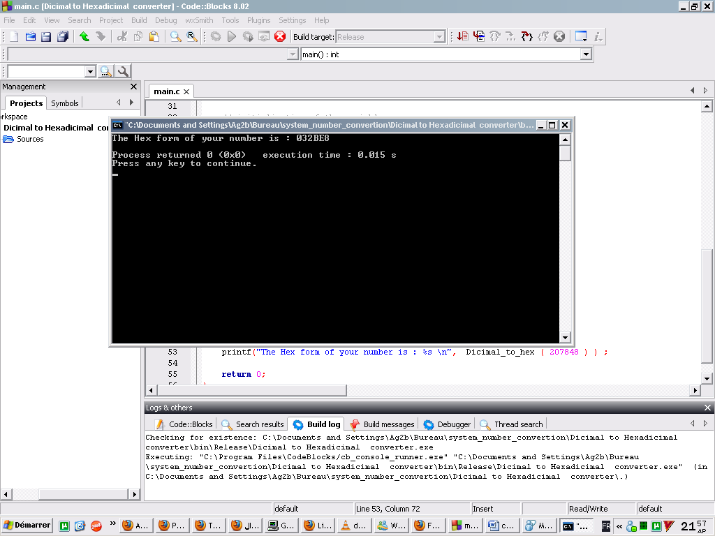715x536 pixels.
Task: Click the wrench options icon
Action: point(123,72)
